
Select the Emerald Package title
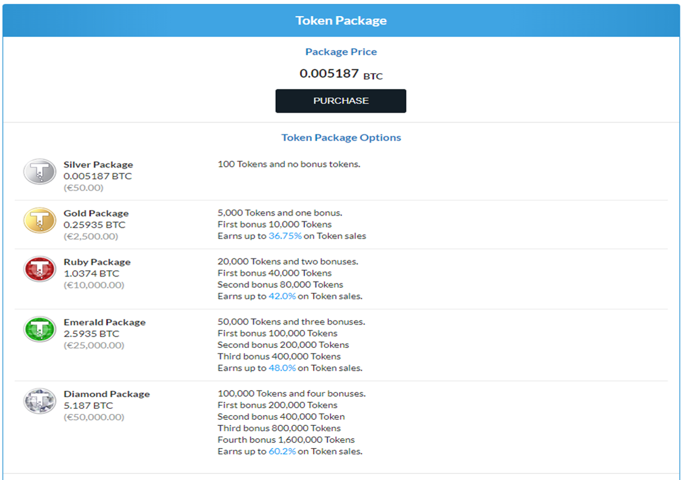(105, 322)
